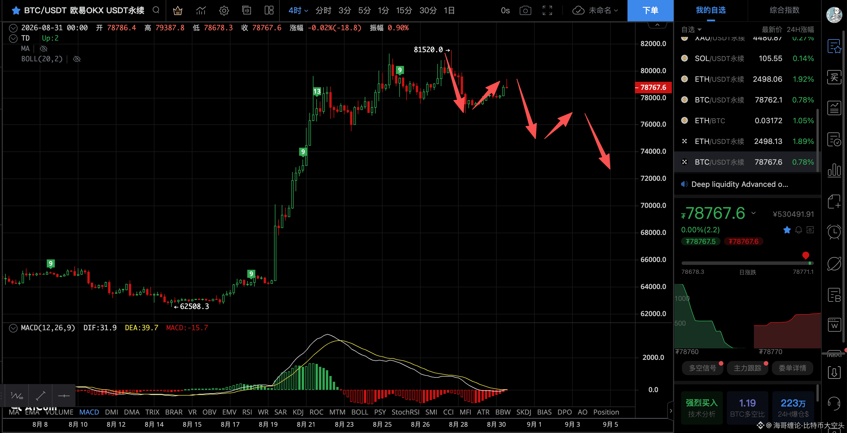Click the watchlist vertical scrollbar

point(817,140)
